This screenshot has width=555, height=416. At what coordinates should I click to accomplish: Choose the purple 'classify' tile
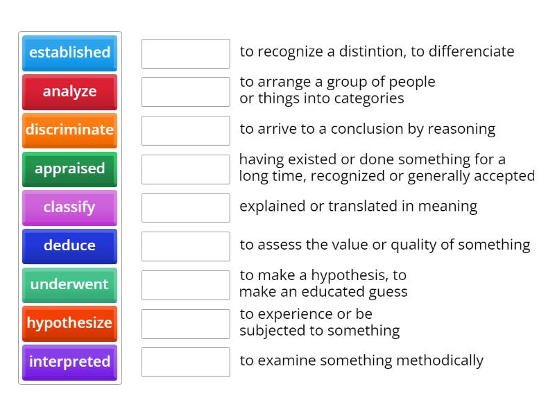pos(69,207)
